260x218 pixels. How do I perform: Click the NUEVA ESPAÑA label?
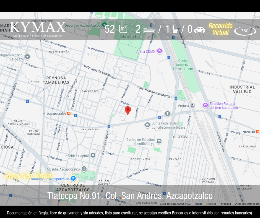point(59,52)
